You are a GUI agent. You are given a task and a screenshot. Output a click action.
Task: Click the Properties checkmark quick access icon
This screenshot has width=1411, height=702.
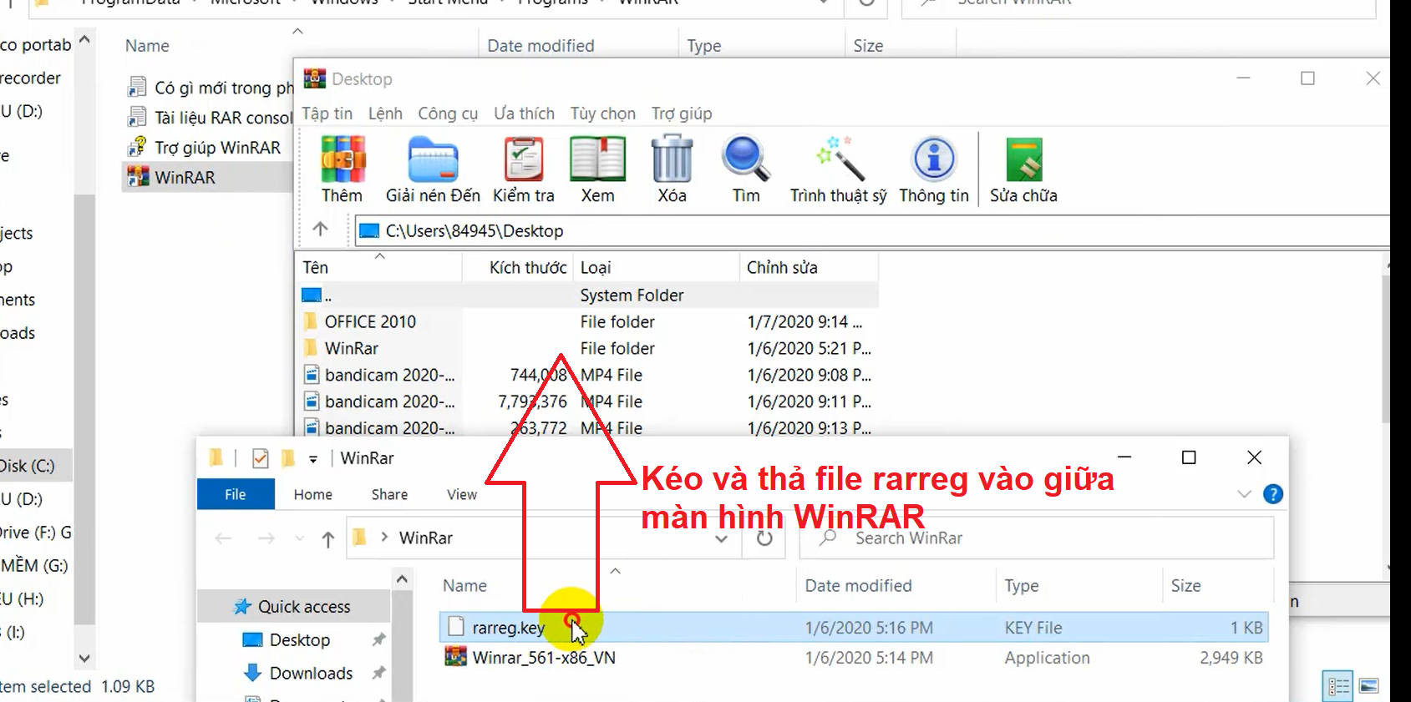(x=260, y=458)
